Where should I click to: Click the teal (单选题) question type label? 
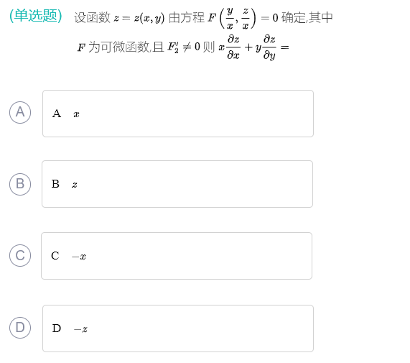click(x=36, y=16)
